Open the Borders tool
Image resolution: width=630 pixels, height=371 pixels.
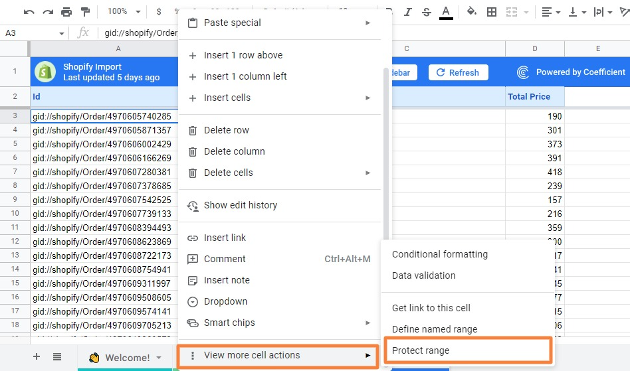pyautogui.click(x=491, y=12)
